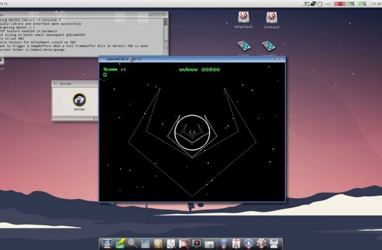The image size is (382, 250).
Task: Open the AmigaOSpub disk icon on the desktop
Action: [243, 17]
